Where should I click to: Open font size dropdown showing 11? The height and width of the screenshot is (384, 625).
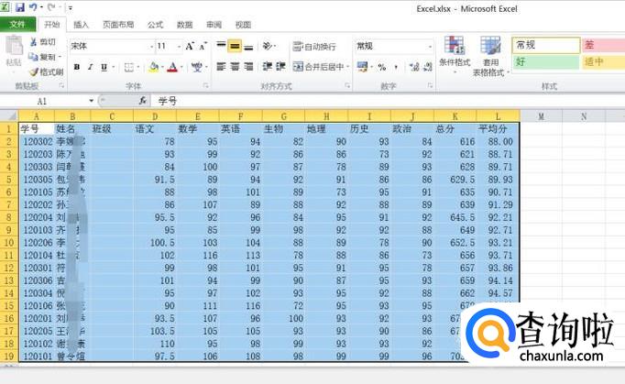coord(179,47)
